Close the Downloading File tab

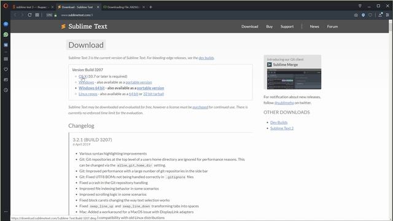144,7
